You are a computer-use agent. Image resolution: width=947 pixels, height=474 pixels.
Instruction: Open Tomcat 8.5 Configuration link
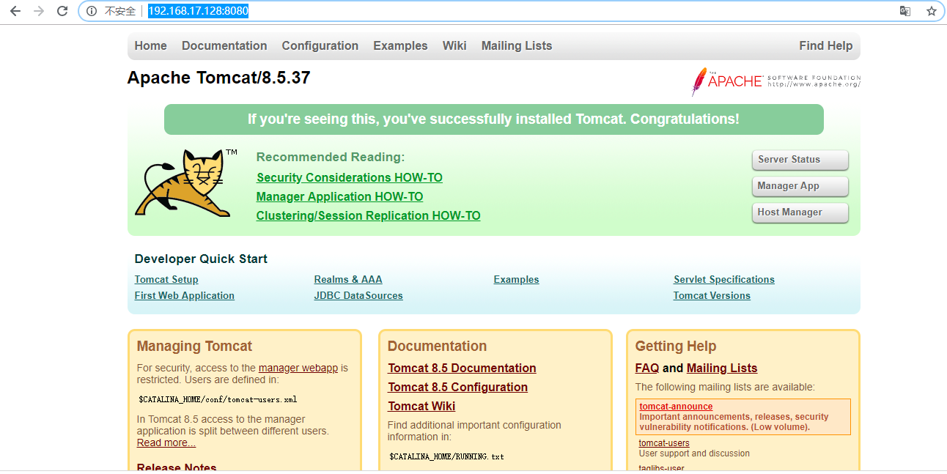point(457,387)
